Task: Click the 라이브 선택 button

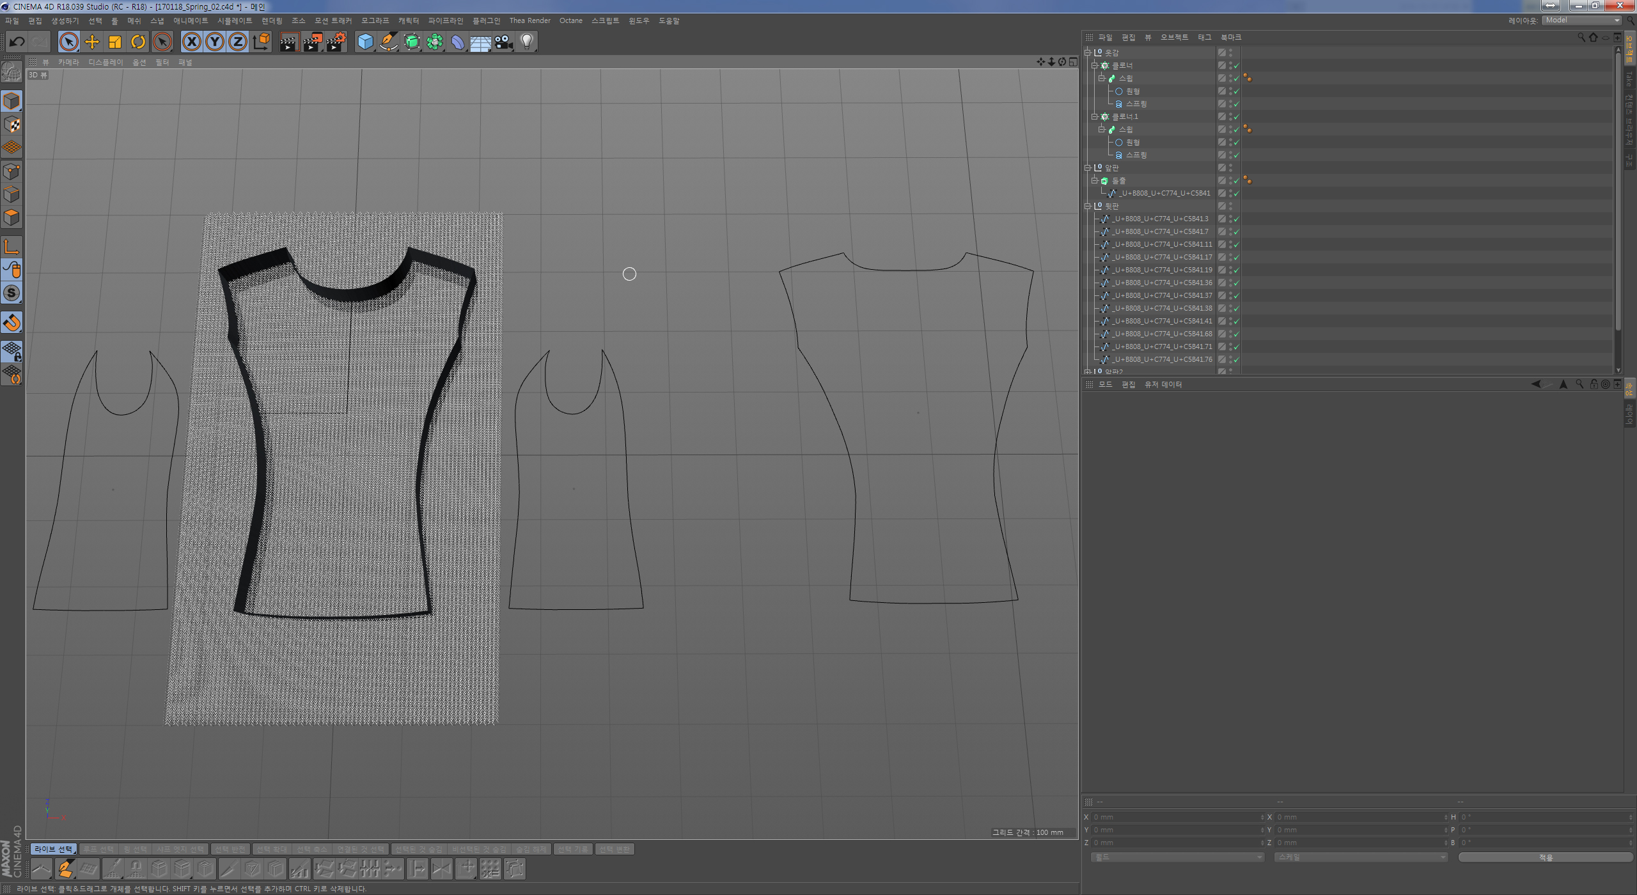Action: click(53, 849)
